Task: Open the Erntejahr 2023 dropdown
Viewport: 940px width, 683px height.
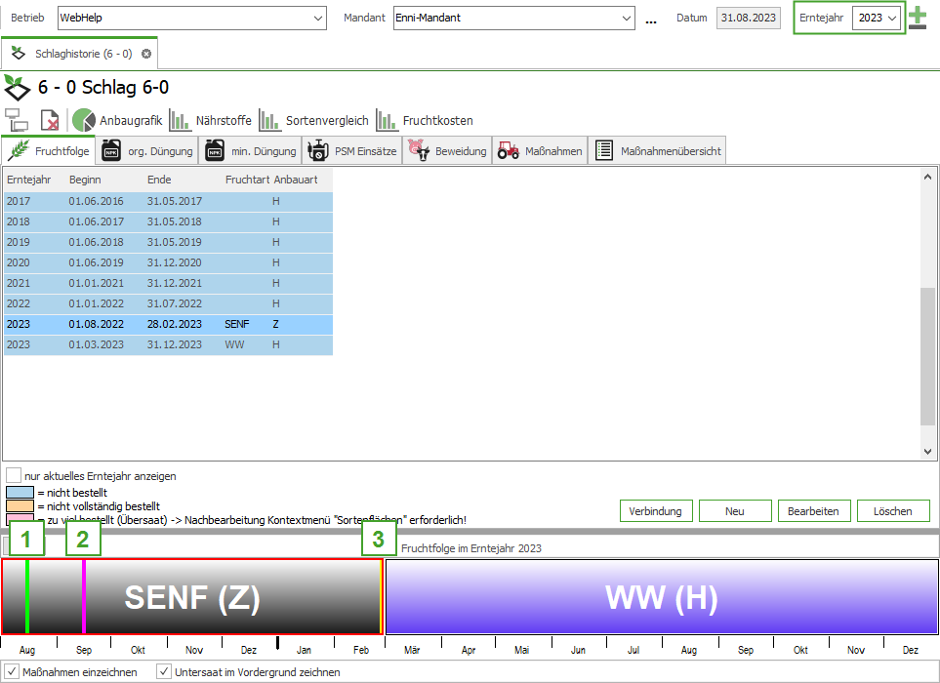Action: [x=892, y=18]
